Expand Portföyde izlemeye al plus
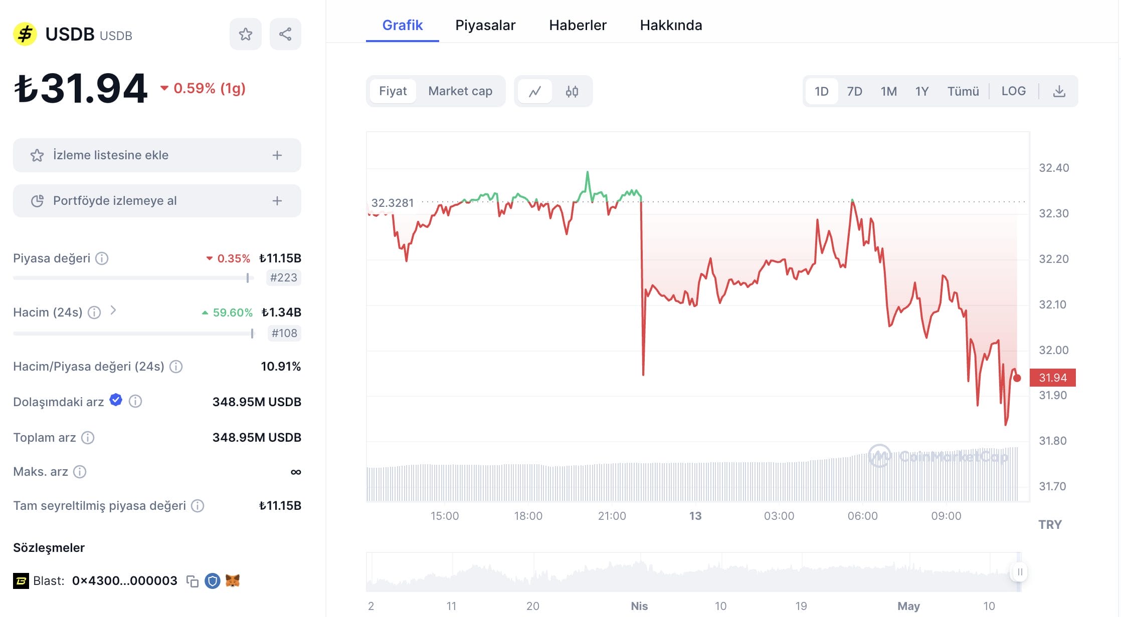This screenshot has width=1121, height=617. click(x=277, y=201)
